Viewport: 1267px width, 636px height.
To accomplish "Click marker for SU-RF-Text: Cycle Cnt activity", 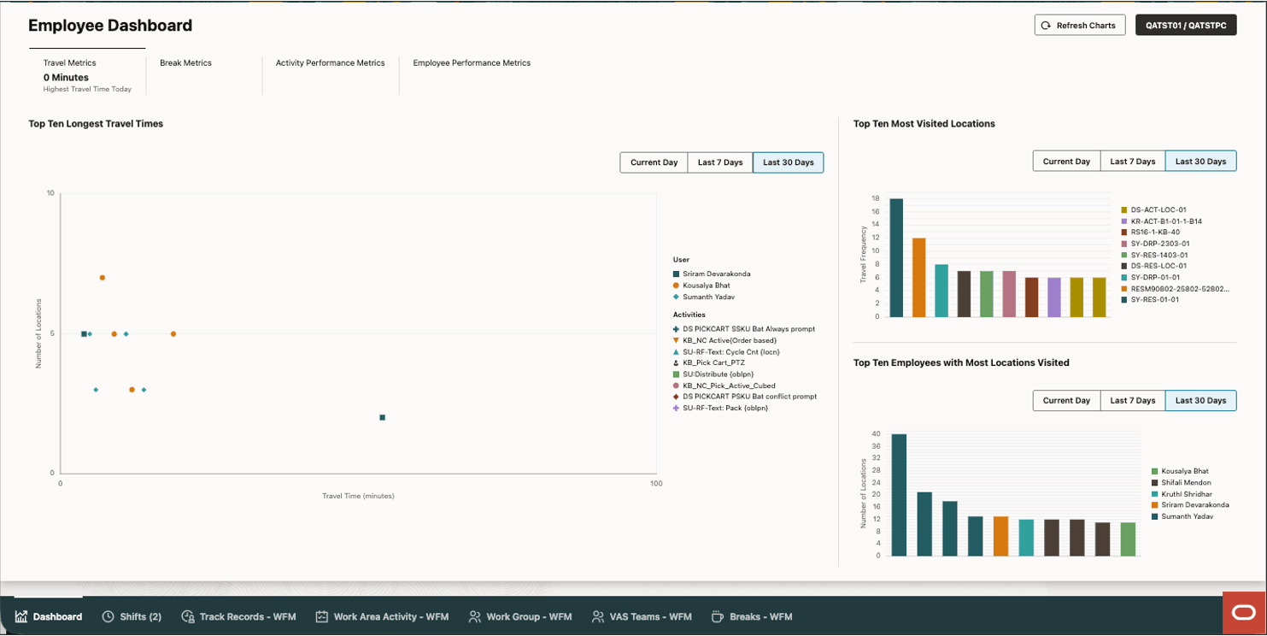I will pyautogui.click(x=676, y=351).
